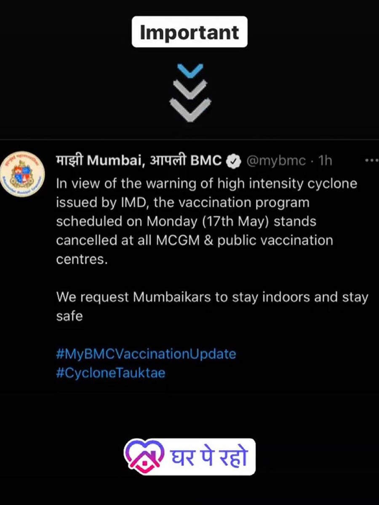
Task: Tap the blue downward chevron arrow
Action: (191, 70)
